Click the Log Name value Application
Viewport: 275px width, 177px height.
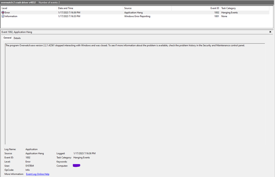coord(31,149)
